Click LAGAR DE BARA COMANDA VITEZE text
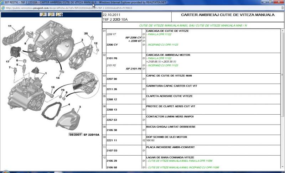285x173 pixels. (170, 157)
